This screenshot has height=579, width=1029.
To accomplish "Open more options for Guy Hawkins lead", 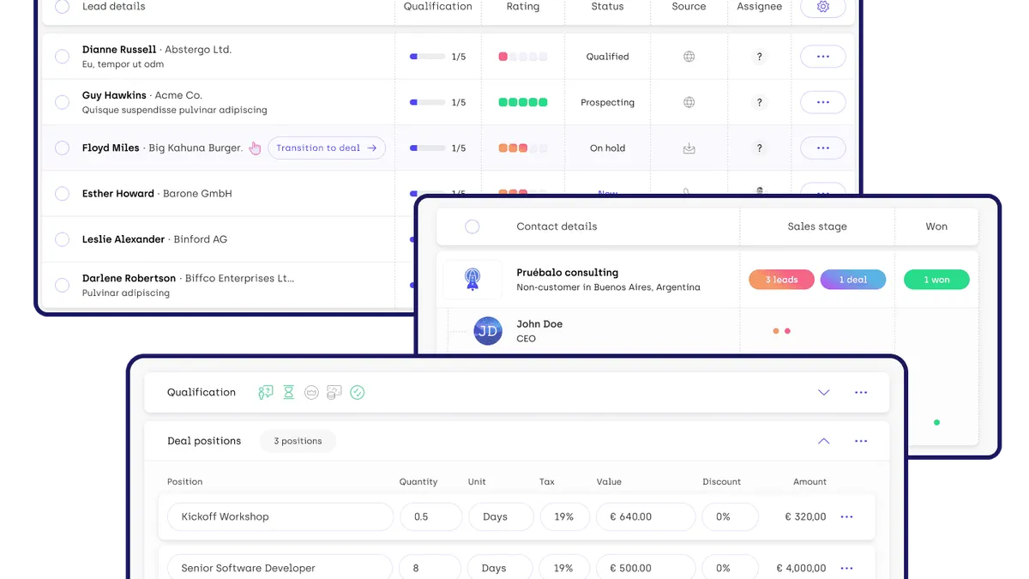I will point(823,102).
